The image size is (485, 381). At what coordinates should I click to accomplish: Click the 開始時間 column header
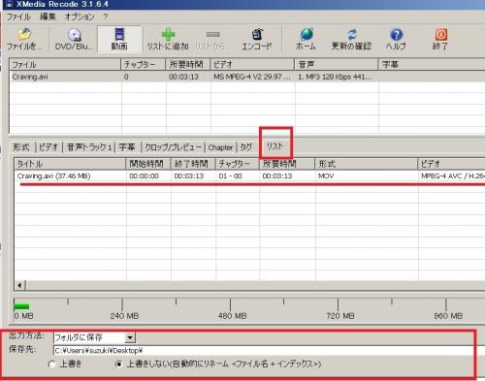pyautogui.click(x=148, y=164)
